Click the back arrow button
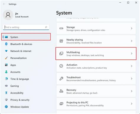140x114 pixels. pyautogui.click(x=4, y=4)
